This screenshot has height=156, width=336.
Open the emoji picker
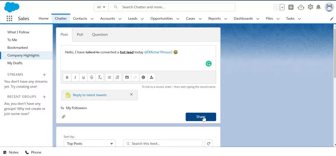tap(143, 77)
